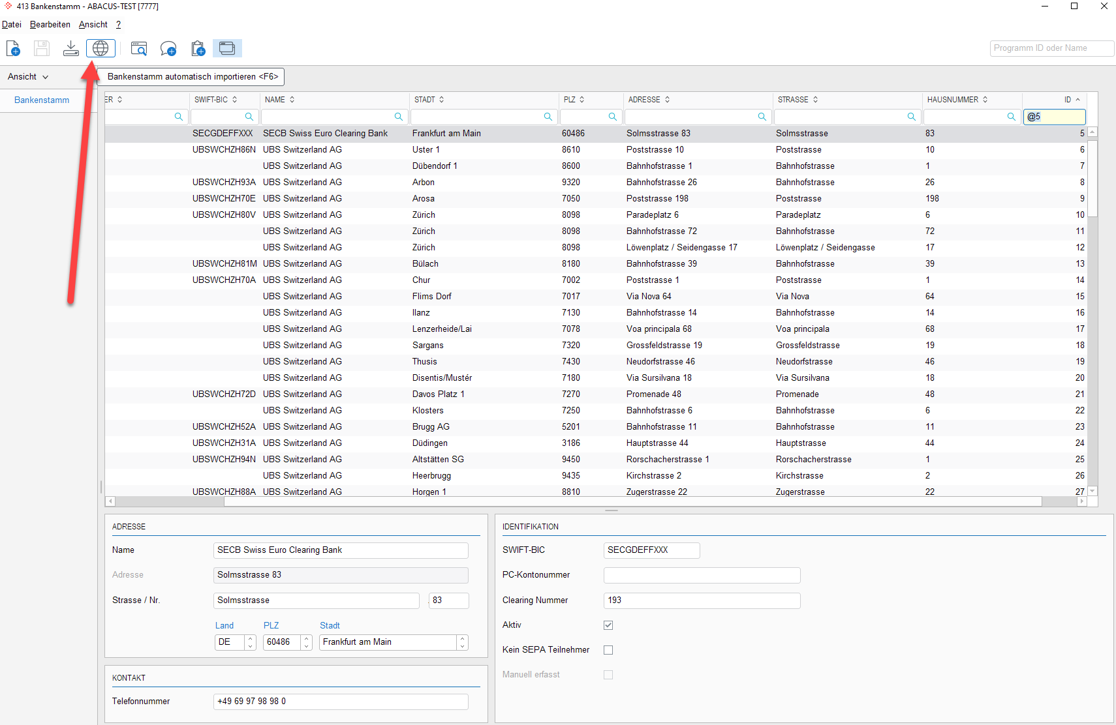Screen dimensions: 1116x725
Task: Sort table by NAME column
Action: click(280, 100)
